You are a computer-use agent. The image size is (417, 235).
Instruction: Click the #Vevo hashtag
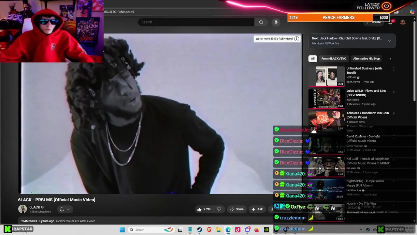91,221
